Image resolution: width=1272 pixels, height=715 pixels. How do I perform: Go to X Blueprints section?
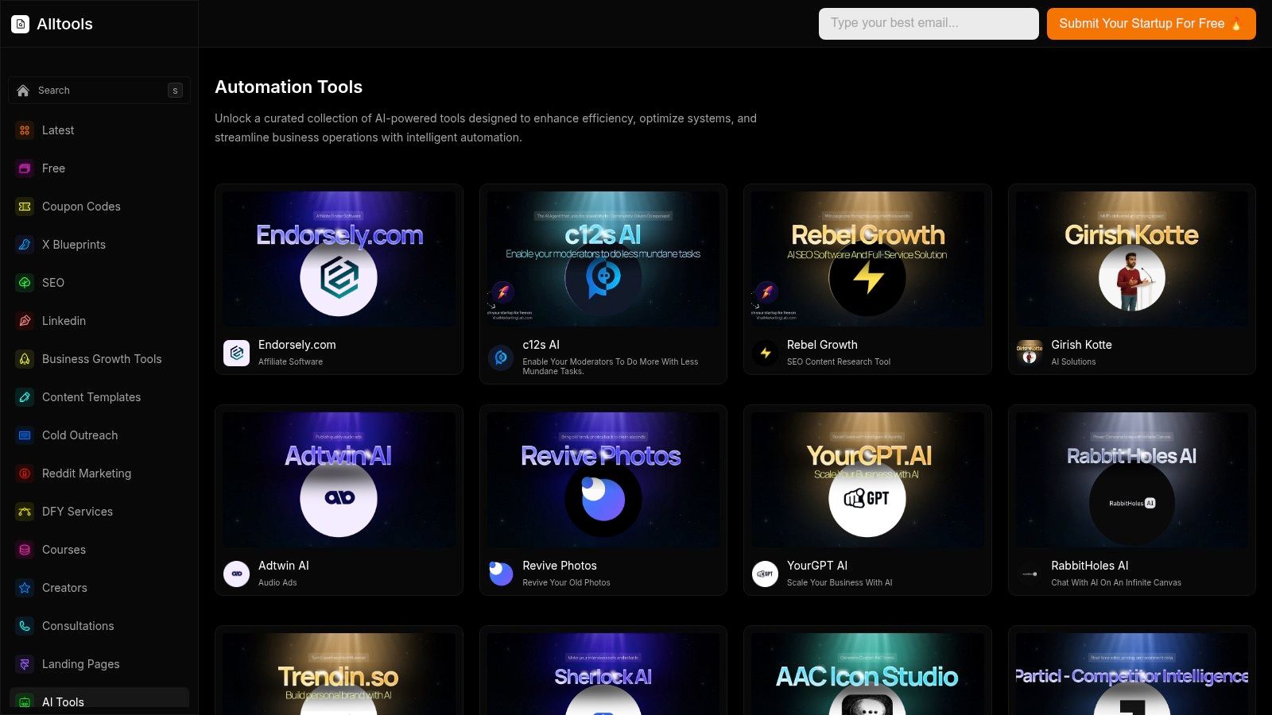tap(99, 245)
